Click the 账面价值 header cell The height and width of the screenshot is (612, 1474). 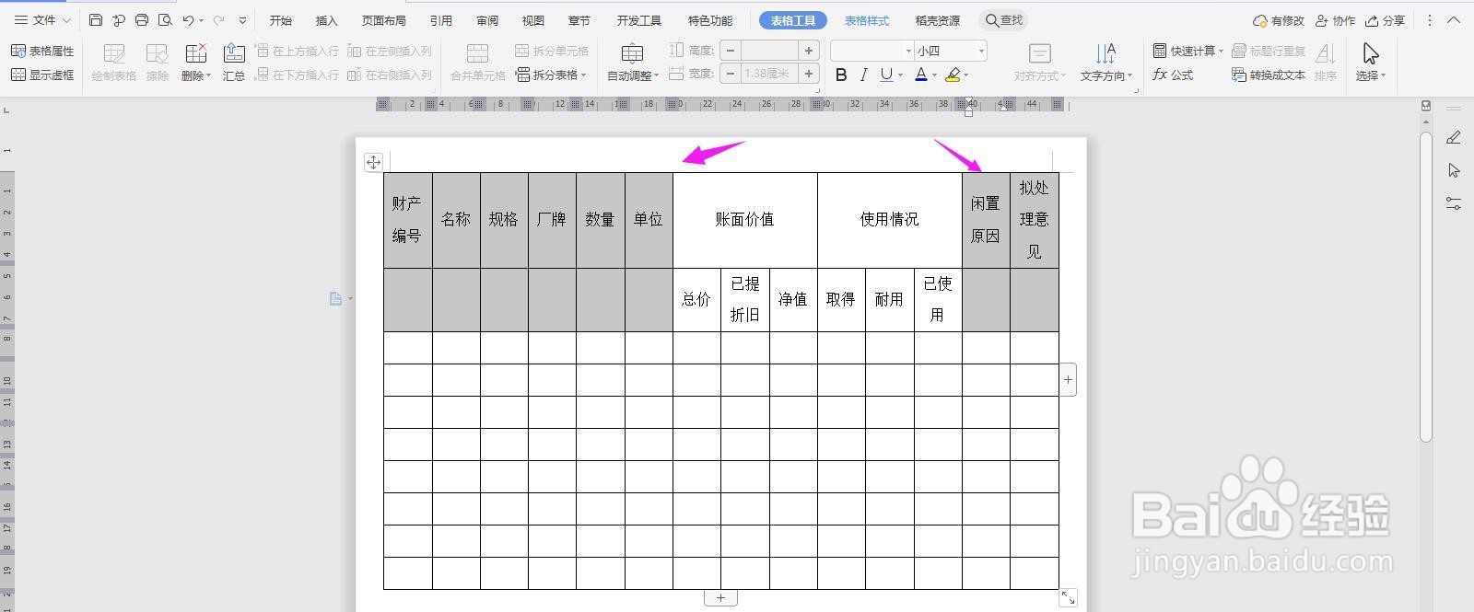(x=744, y=220)
